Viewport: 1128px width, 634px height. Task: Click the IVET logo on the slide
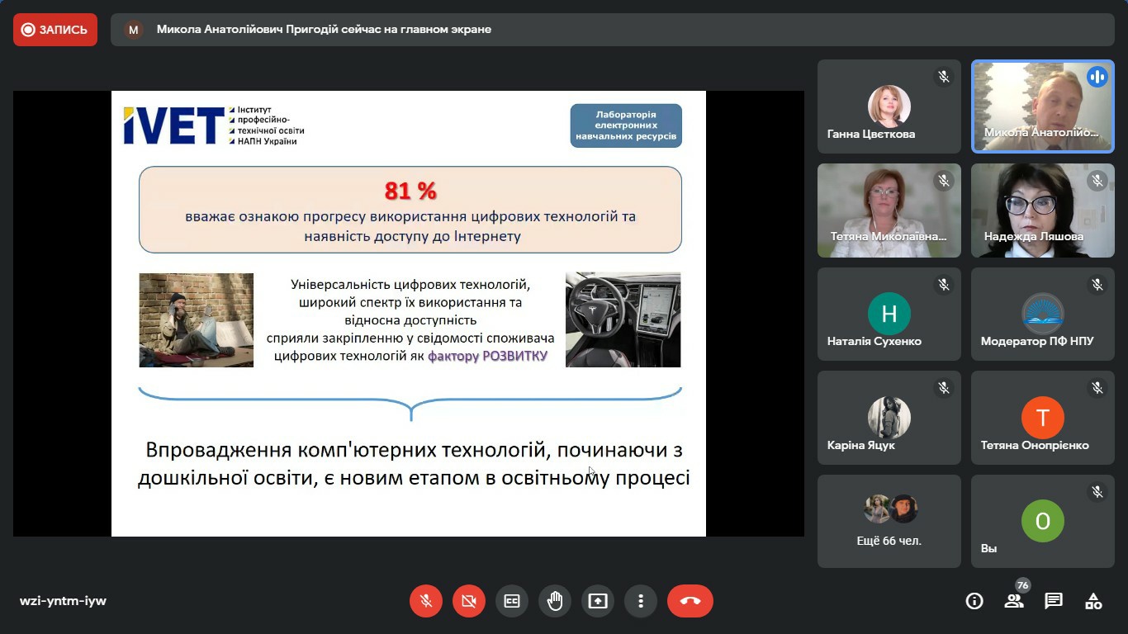(214, 125)
